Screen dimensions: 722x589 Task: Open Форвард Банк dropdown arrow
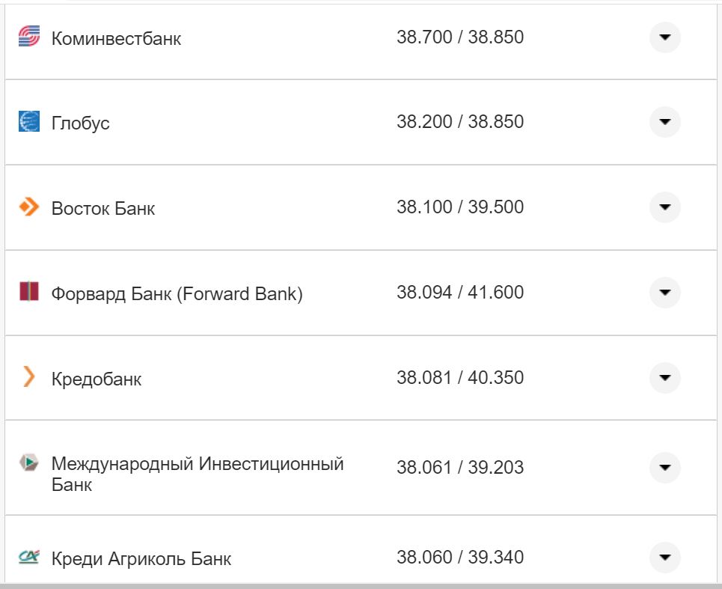click(x=664, y=293)
